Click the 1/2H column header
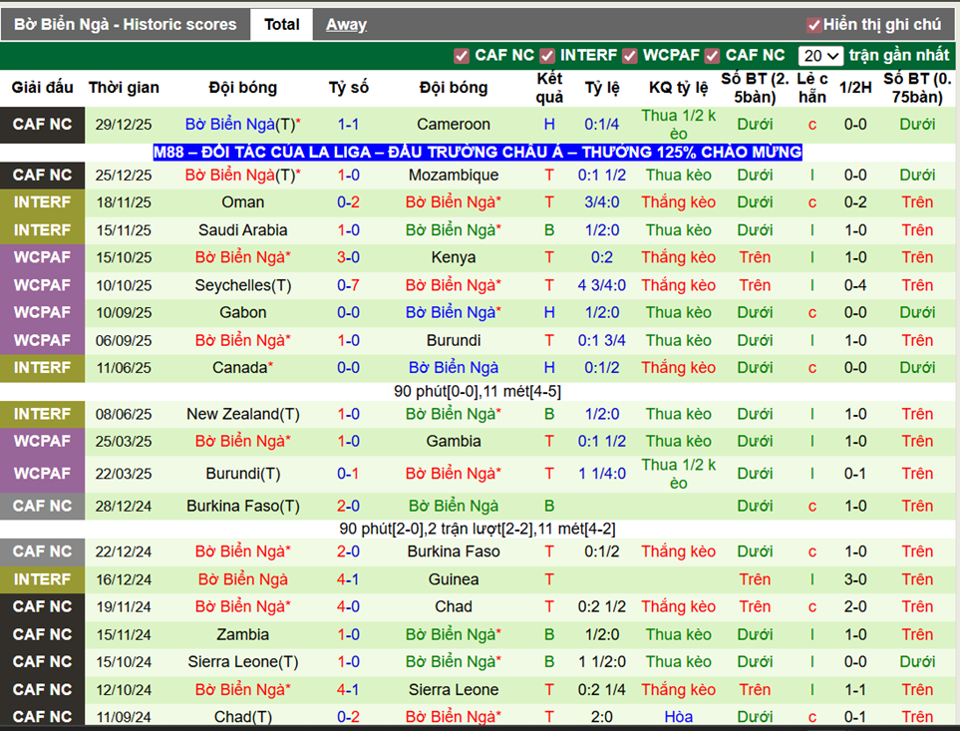 click(x=855, y=88)
